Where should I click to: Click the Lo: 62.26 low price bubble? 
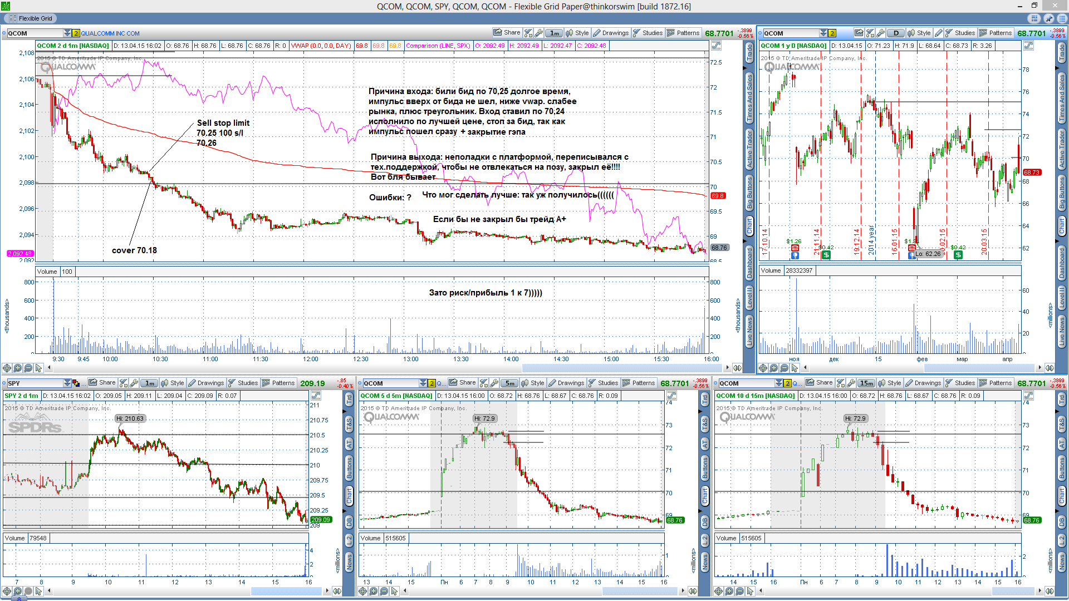(928, 254)
